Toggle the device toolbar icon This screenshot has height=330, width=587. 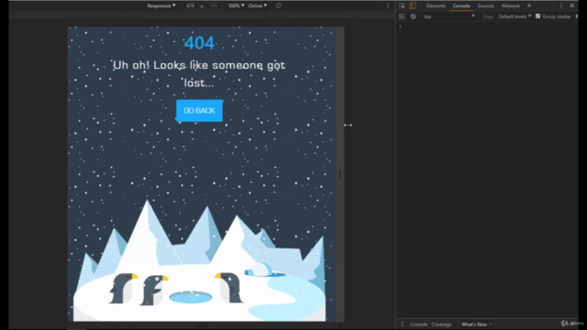(413, 6)
